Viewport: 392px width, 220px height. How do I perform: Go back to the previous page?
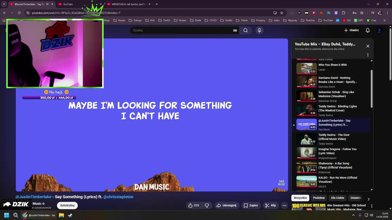click(x=5, y=13)
